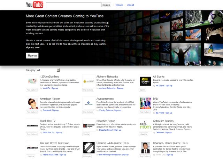Click Pop Culture tag under Awesomeness
The width and height of the screenshot is (223, 159).
pyautogui.click(x=88, y=112)
